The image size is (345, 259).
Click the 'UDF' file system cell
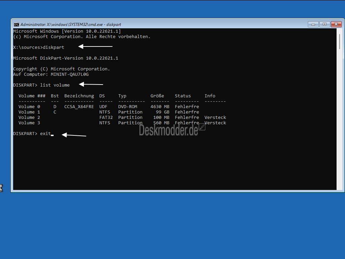point(103,107)
